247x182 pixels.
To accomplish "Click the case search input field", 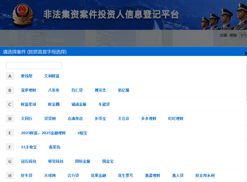I will pos(34,66).
